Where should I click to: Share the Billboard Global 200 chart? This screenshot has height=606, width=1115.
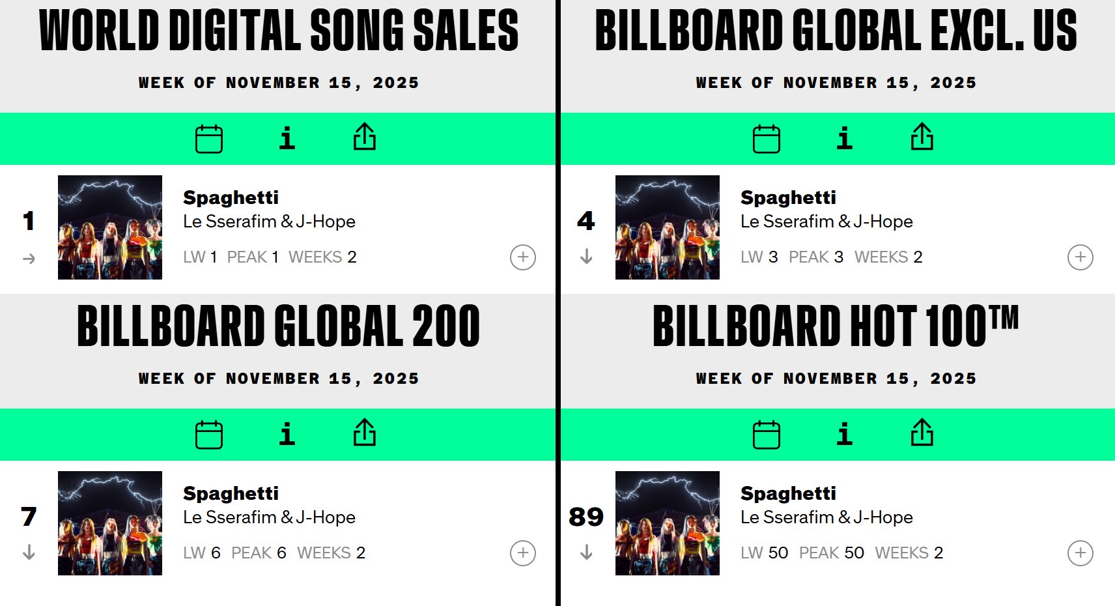(x=365, y=433)
